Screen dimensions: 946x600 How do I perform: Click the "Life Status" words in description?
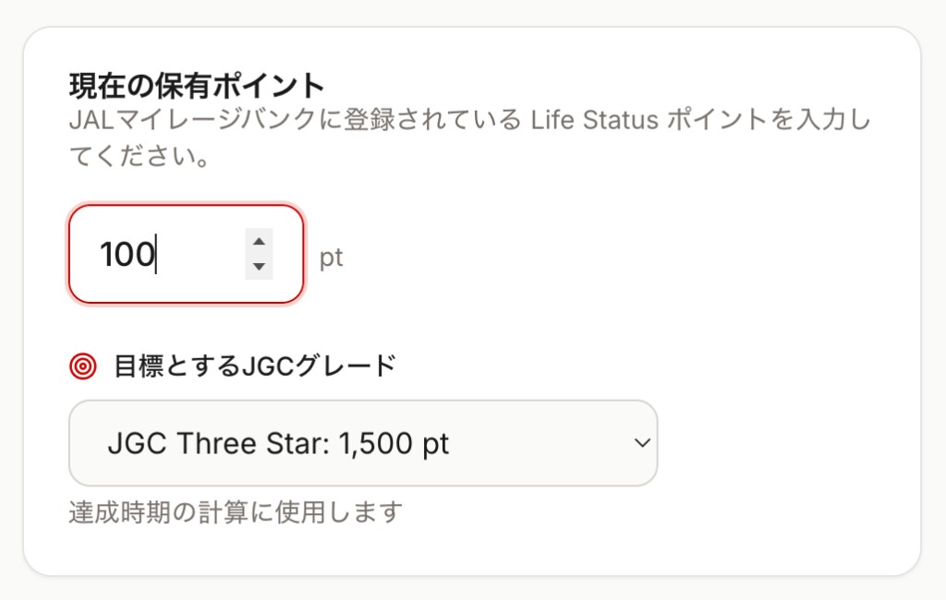(x=594, y=121)
